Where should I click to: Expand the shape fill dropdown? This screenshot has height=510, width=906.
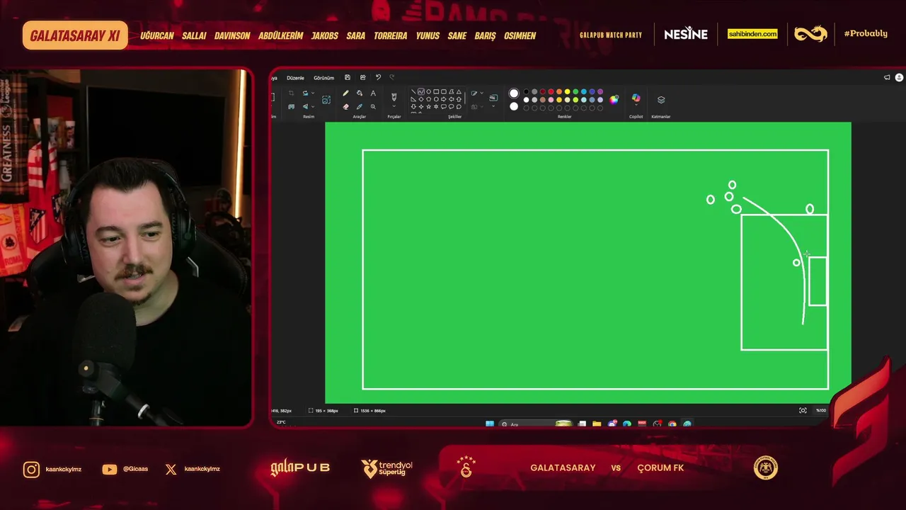coord(482,107)
